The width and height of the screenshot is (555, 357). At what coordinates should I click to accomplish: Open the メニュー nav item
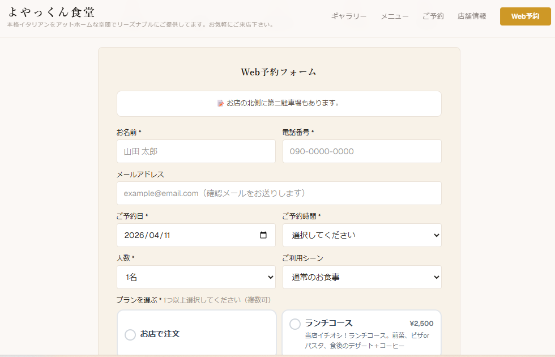(x=395, y=16)
